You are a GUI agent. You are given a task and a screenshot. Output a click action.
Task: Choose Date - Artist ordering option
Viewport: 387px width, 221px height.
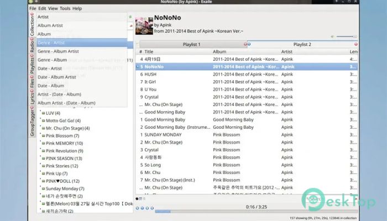[82, 69]
